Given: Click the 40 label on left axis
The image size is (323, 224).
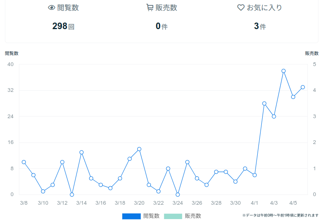Looking at the screenshot, I should coord(11,64).
